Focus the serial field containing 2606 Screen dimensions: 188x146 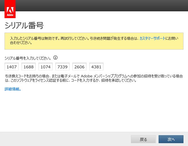point(79,67)
